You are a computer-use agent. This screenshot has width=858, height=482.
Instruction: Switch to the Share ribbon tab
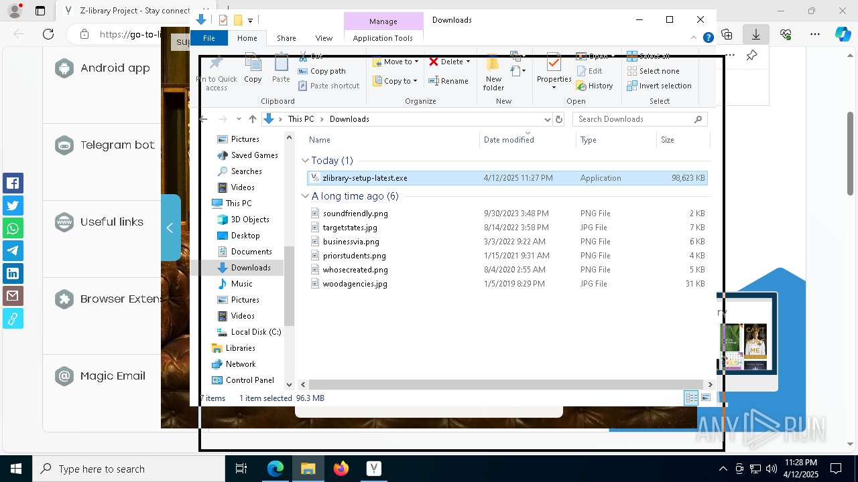click(x=286, y=38)
